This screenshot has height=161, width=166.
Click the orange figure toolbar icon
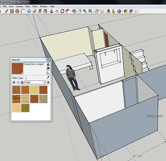tap(114, 11)
